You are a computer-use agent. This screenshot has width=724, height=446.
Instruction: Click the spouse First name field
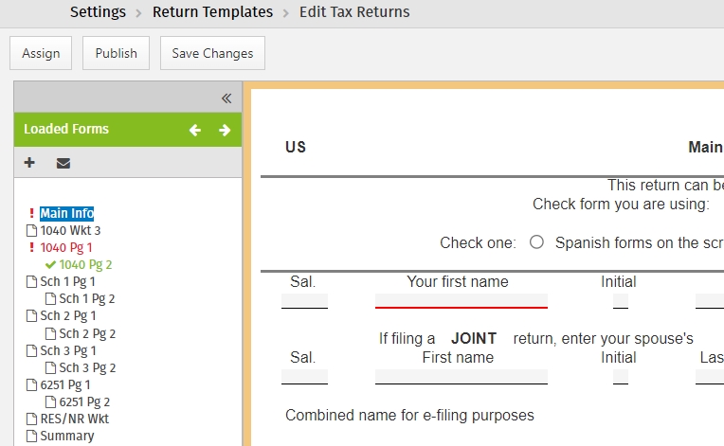462,376
